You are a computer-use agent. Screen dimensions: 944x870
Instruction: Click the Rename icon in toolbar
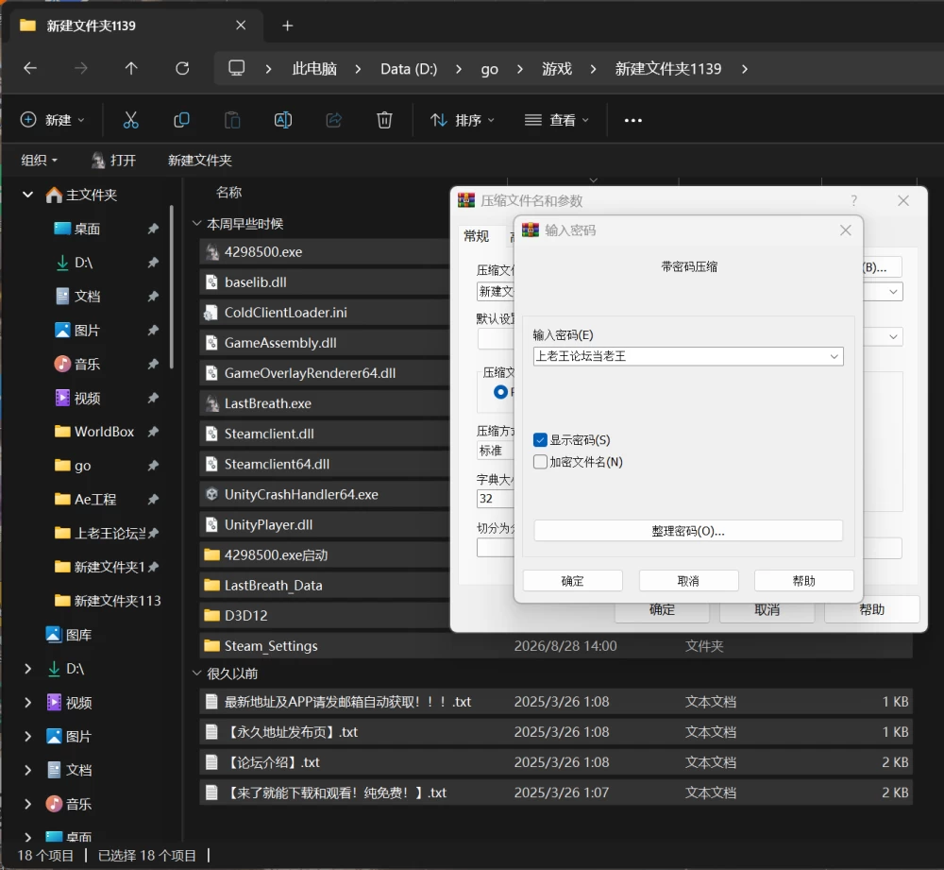point(283,120)
